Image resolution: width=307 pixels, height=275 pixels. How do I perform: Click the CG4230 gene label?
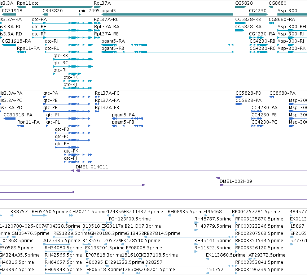[258, 11]
